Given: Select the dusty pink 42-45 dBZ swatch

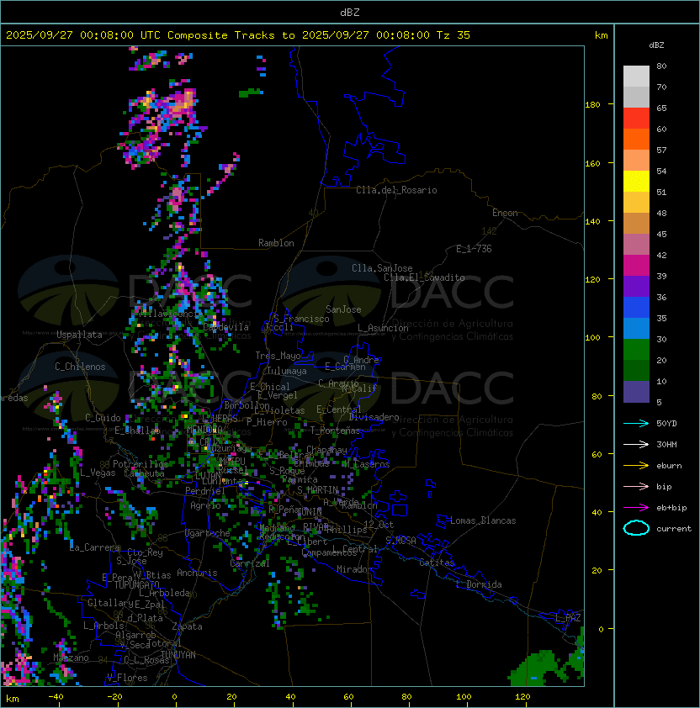Looking at the screenshot, I should [x=636, y=245].
